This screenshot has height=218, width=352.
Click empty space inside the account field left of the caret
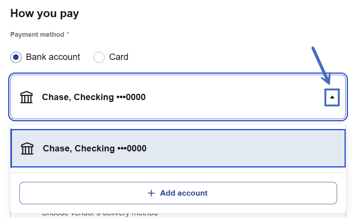point(242,97)
